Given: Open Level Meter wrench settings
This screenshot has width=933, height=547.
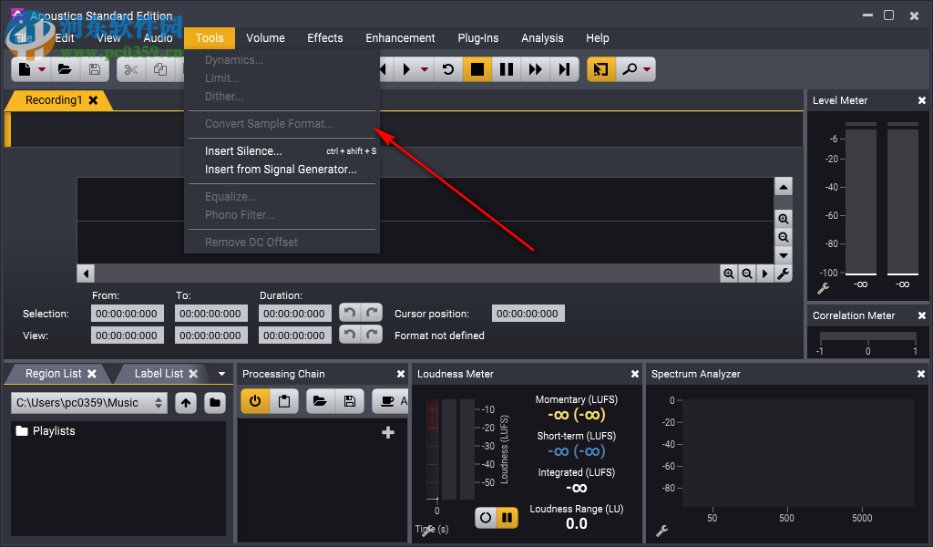Looking at the screenshot, I should (823, 289).
